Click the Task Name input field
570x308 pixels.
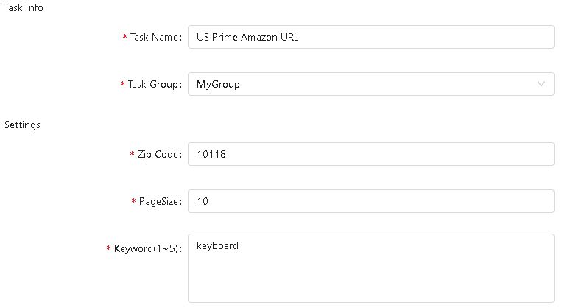(370, 37)
